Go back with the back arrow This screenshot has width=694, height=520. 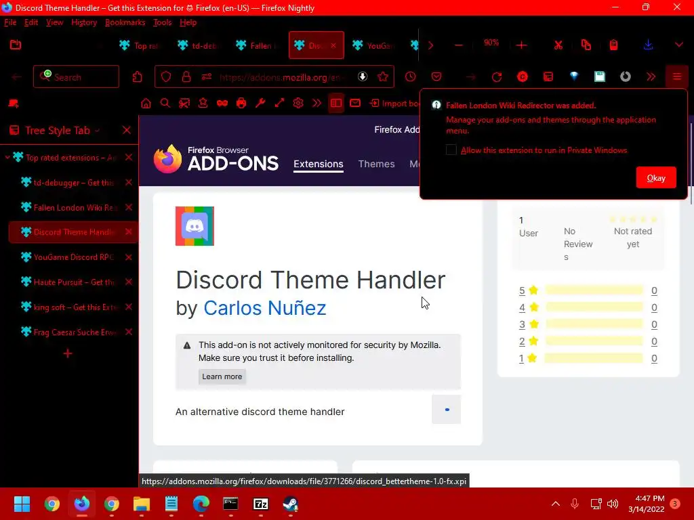(x=16, y=77)
